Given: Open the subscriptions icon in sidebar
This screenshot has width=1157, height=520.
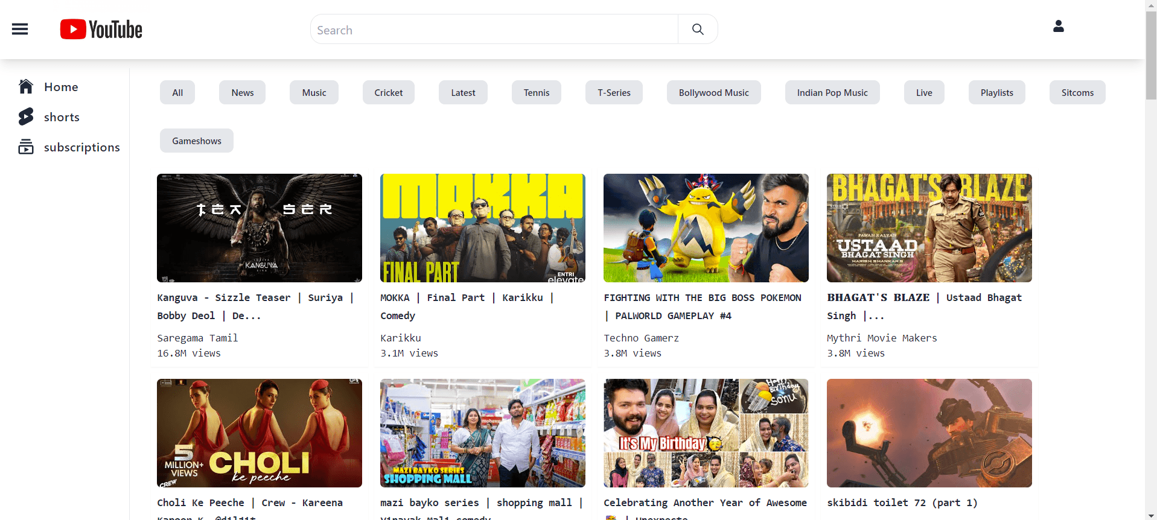Looking at the screenshot, I should (x=26, y=147).
